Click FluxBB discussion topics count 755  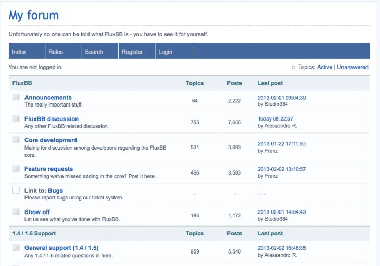pyautogui.click(x=195, y=123)
